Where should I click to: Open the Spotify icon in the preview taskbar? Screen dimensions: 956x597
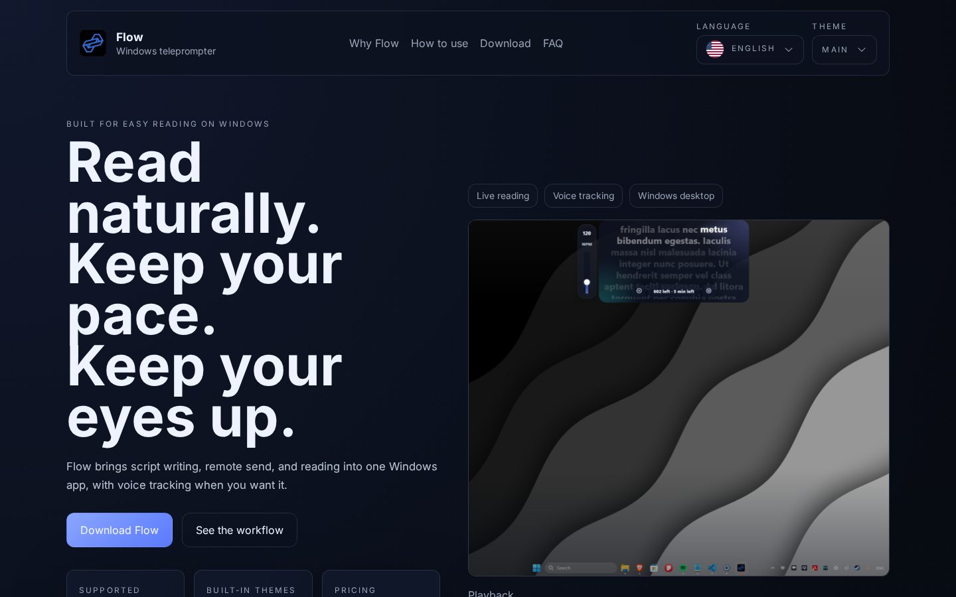point(683,568)
